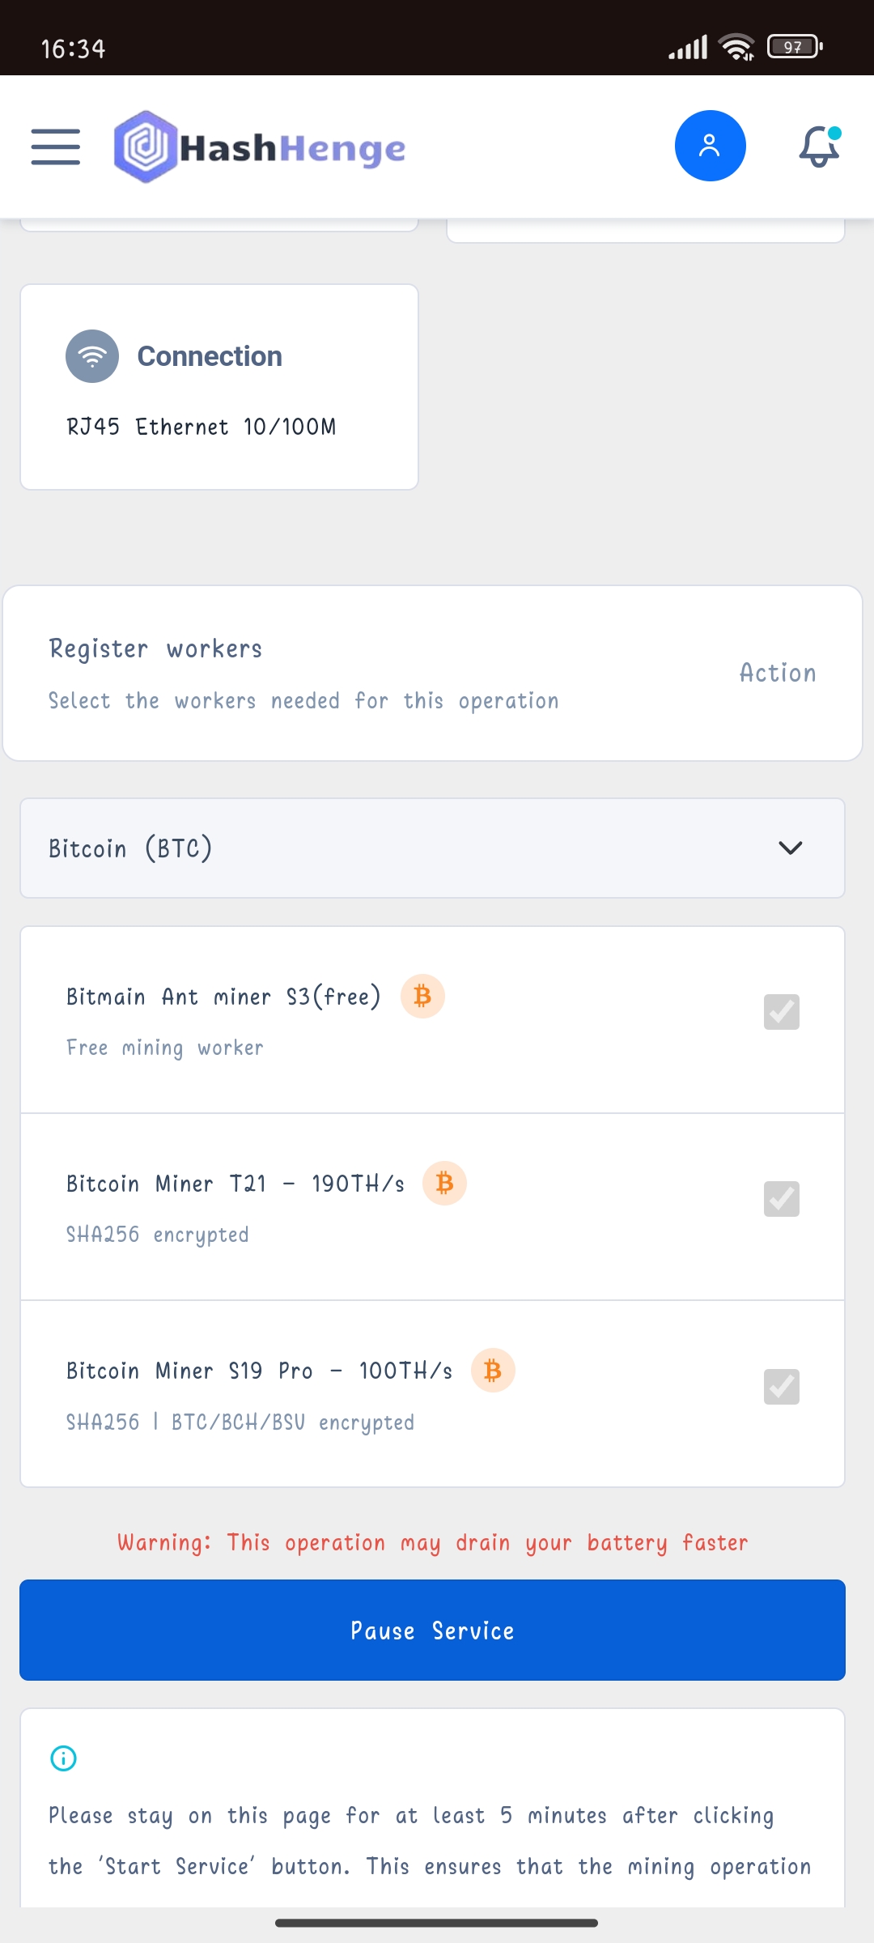Click the BTC icon beside Bitcoin Miner T21
This screenshot has height=1943, width=874.
[x=444, y=1184]
